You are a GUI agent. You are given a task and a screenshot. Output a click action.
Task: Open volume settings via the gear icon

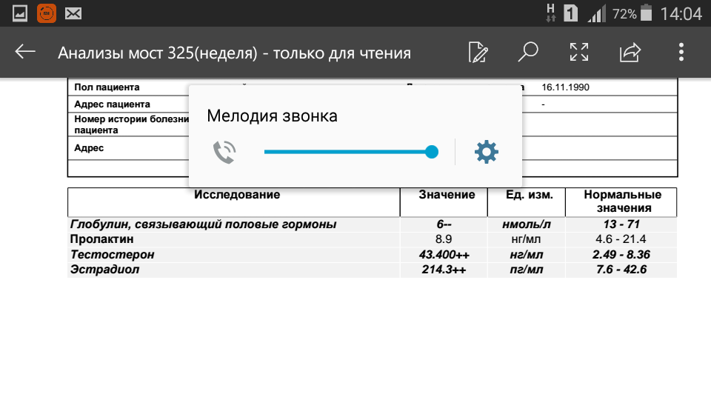click(x=486, y=153)
